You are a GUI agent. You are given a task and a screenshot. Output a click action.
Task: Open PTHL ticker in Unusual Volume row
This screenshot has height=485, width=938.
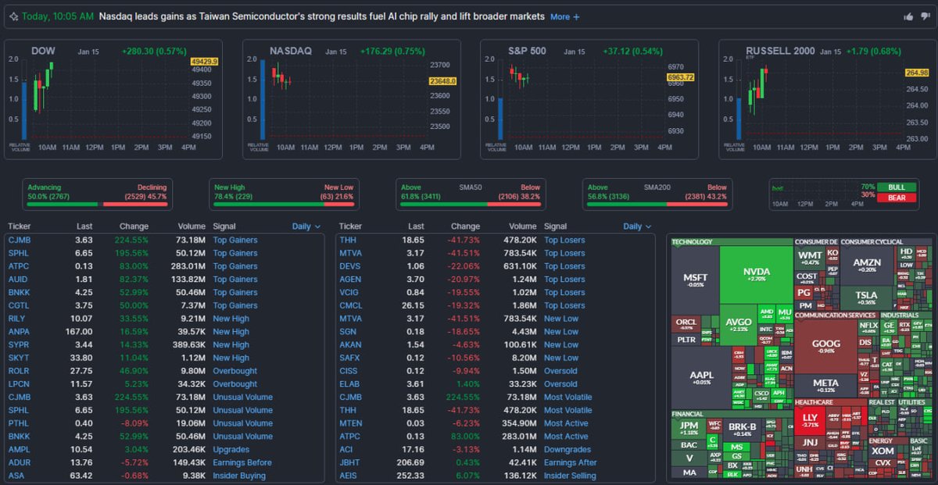(18, 423)
